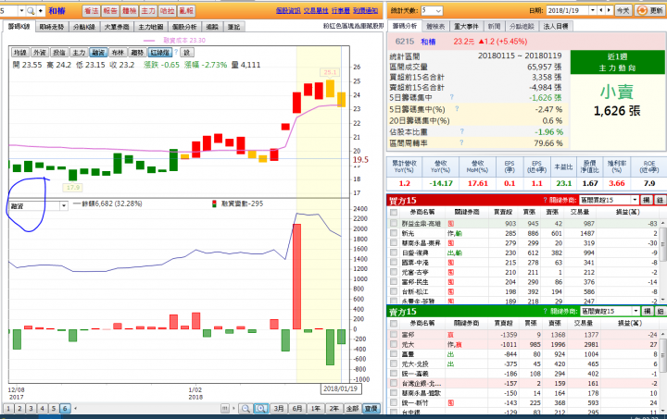Click the magnifier stock search icon

[31, 11]
